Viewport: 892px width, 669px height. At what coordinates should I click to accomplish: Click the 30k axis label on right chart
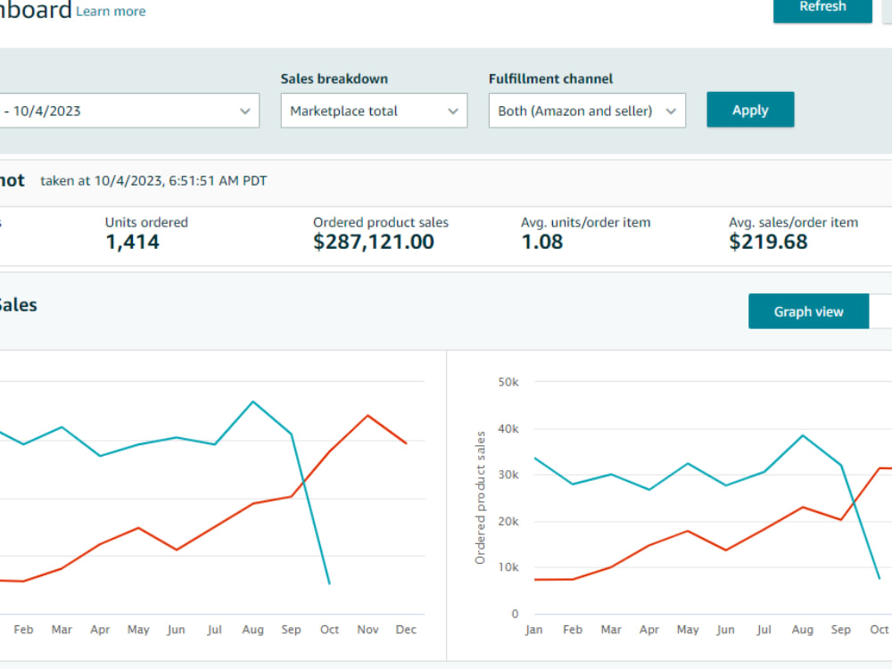[x=508, y=475]
